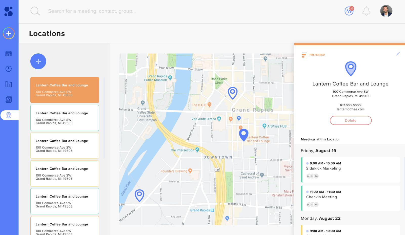Click the Locations page heading
The image size is (405, 235).
pos(47,33)
